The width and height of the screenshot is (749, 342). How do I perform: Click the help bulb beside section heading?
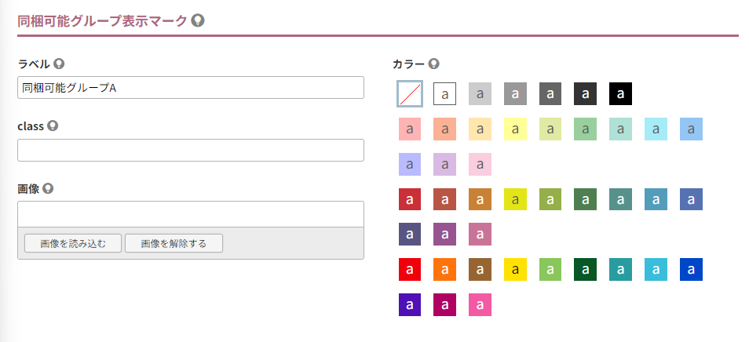[198, 20]
